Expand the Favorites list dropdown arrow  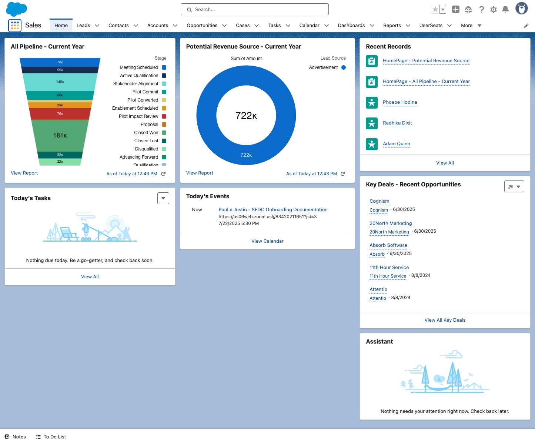[x=443, y=10]
